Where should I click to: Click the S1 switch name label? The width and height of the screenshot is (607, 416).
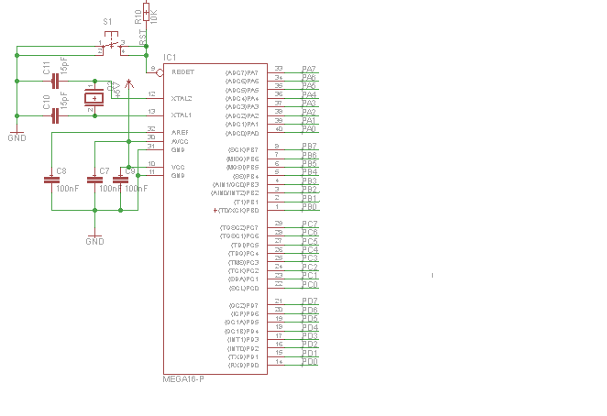107,22
